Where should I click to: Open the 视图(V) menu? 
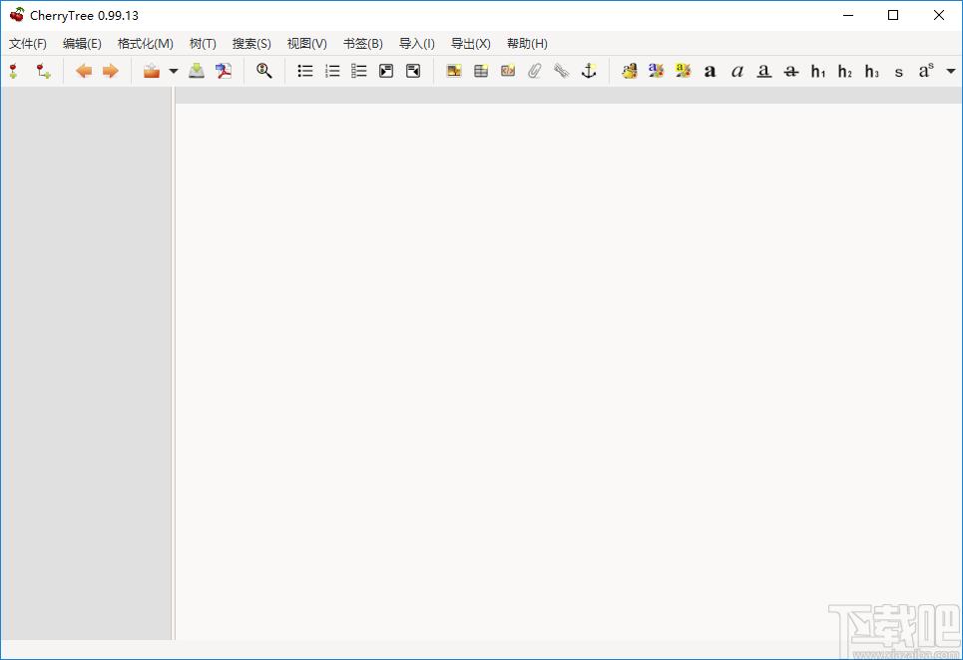point(306,44)
